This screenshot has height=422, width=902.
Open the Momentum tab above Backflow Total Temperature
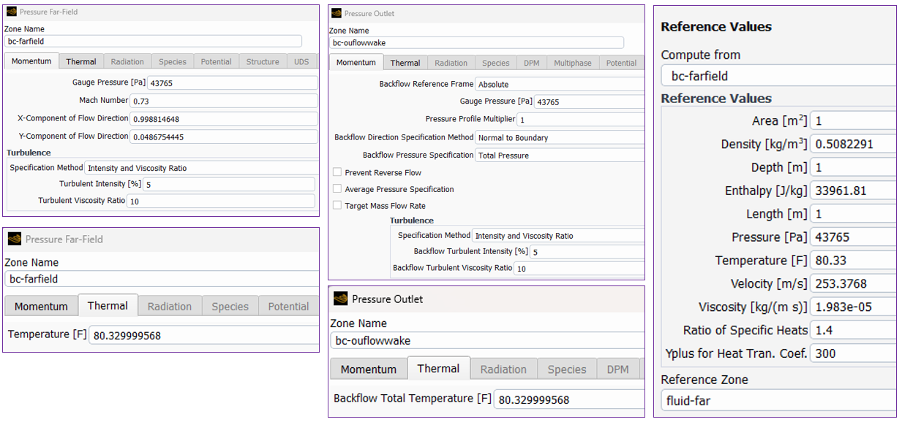pyautogui.click(x=369, y=369)
